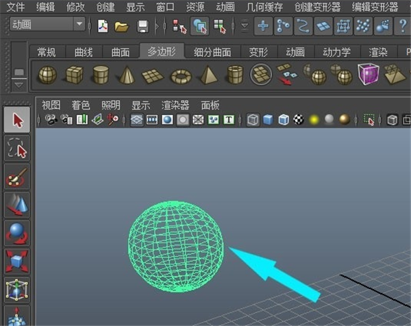Toggle textured display checker icon
Image resolution: width=411 pixels, height=326 pixels.
tap(299, 120)
